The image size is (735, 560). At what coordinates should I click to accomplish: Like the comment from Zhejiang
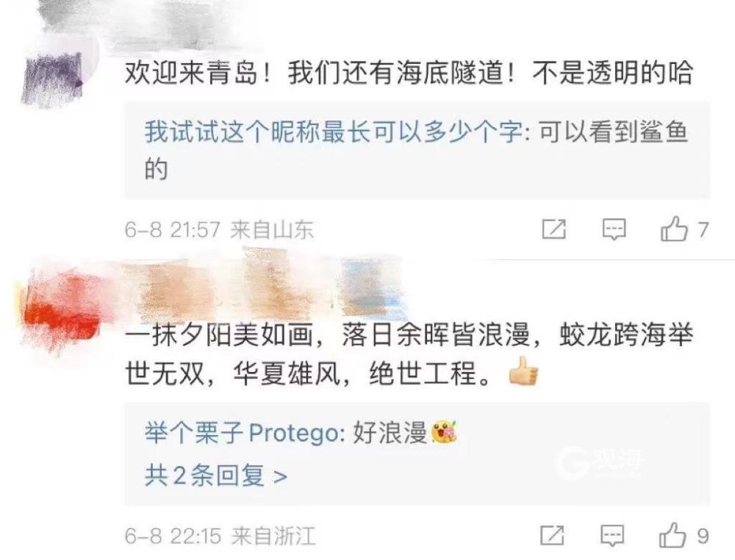(673, 535)
